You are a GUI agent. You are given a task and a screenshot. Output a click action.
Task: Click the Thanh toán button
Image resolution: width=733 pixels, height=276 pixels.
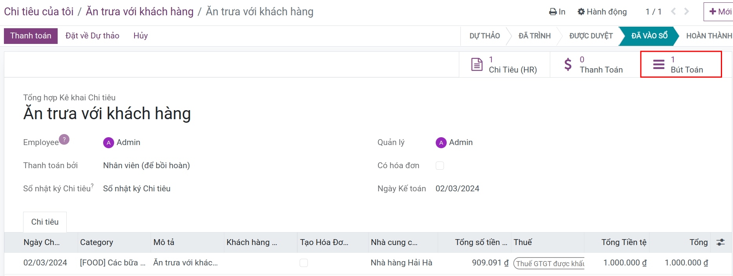tap(31, 36)
